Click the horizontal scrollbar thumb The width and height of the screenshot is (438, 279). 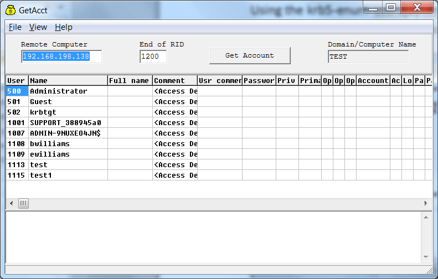pyautogui.click(x=23, y=204)
